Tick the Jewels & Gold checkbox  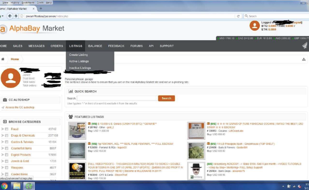click(7, 161)
